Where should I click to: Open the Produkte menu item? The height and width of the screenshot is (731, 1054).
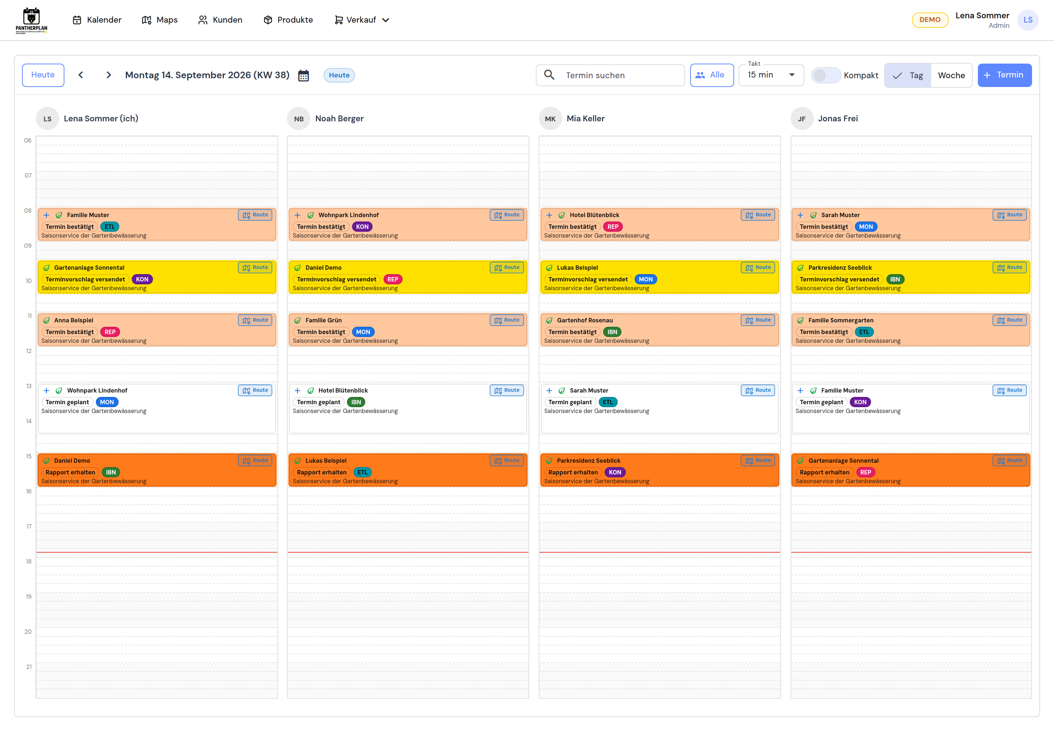(x=288, y=20)
